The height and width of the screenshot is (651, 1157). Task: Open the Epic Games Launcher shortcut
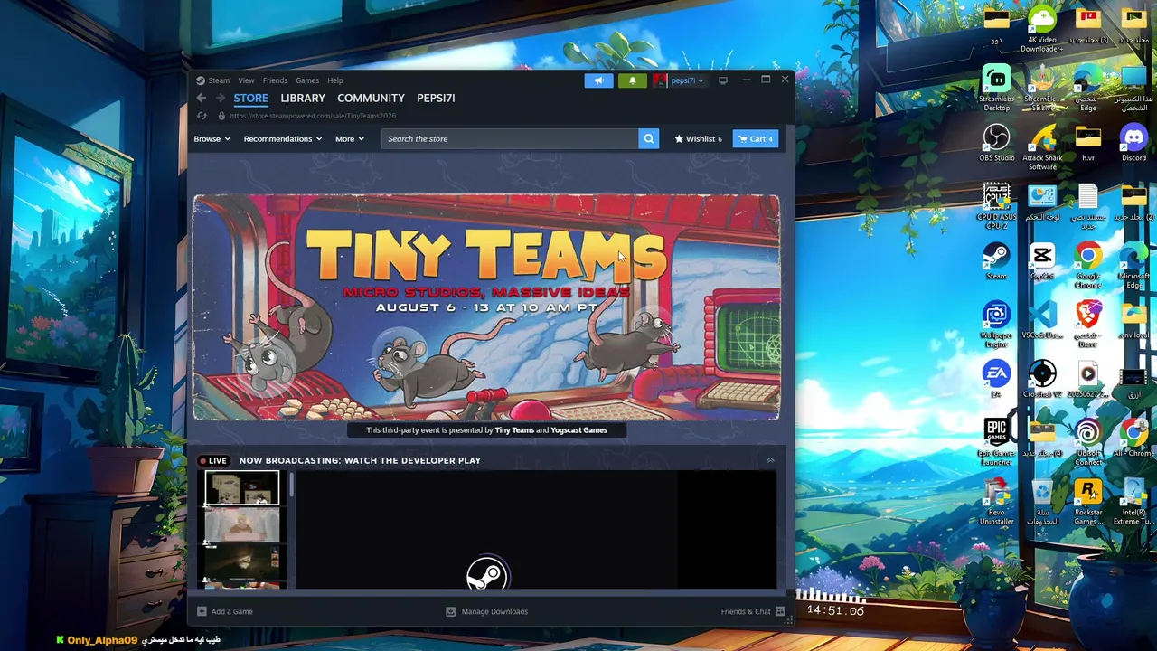coord(996,442)
